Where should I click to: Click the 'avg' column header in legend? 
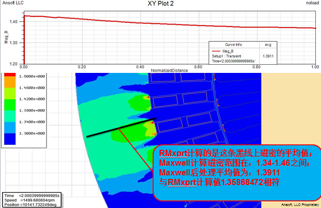pos(268,44)
